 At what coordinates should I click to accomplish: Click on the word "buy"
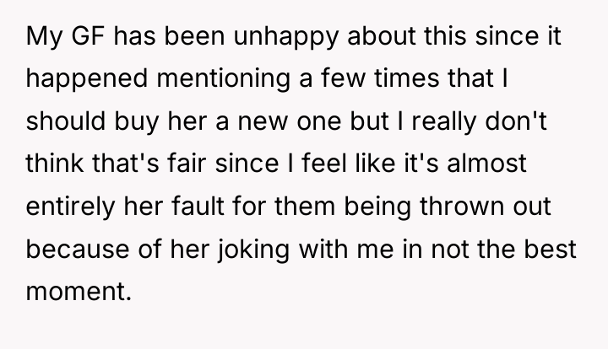[137, 122]
